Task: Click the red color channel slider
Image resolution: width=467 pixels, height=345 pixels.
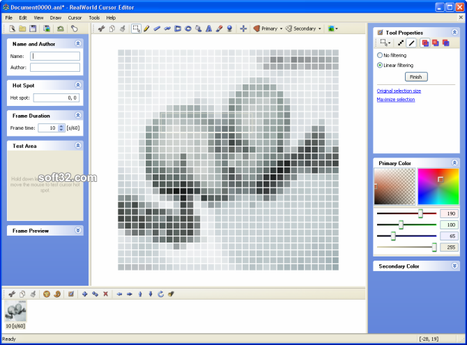Action: click(x=406, y=213)
